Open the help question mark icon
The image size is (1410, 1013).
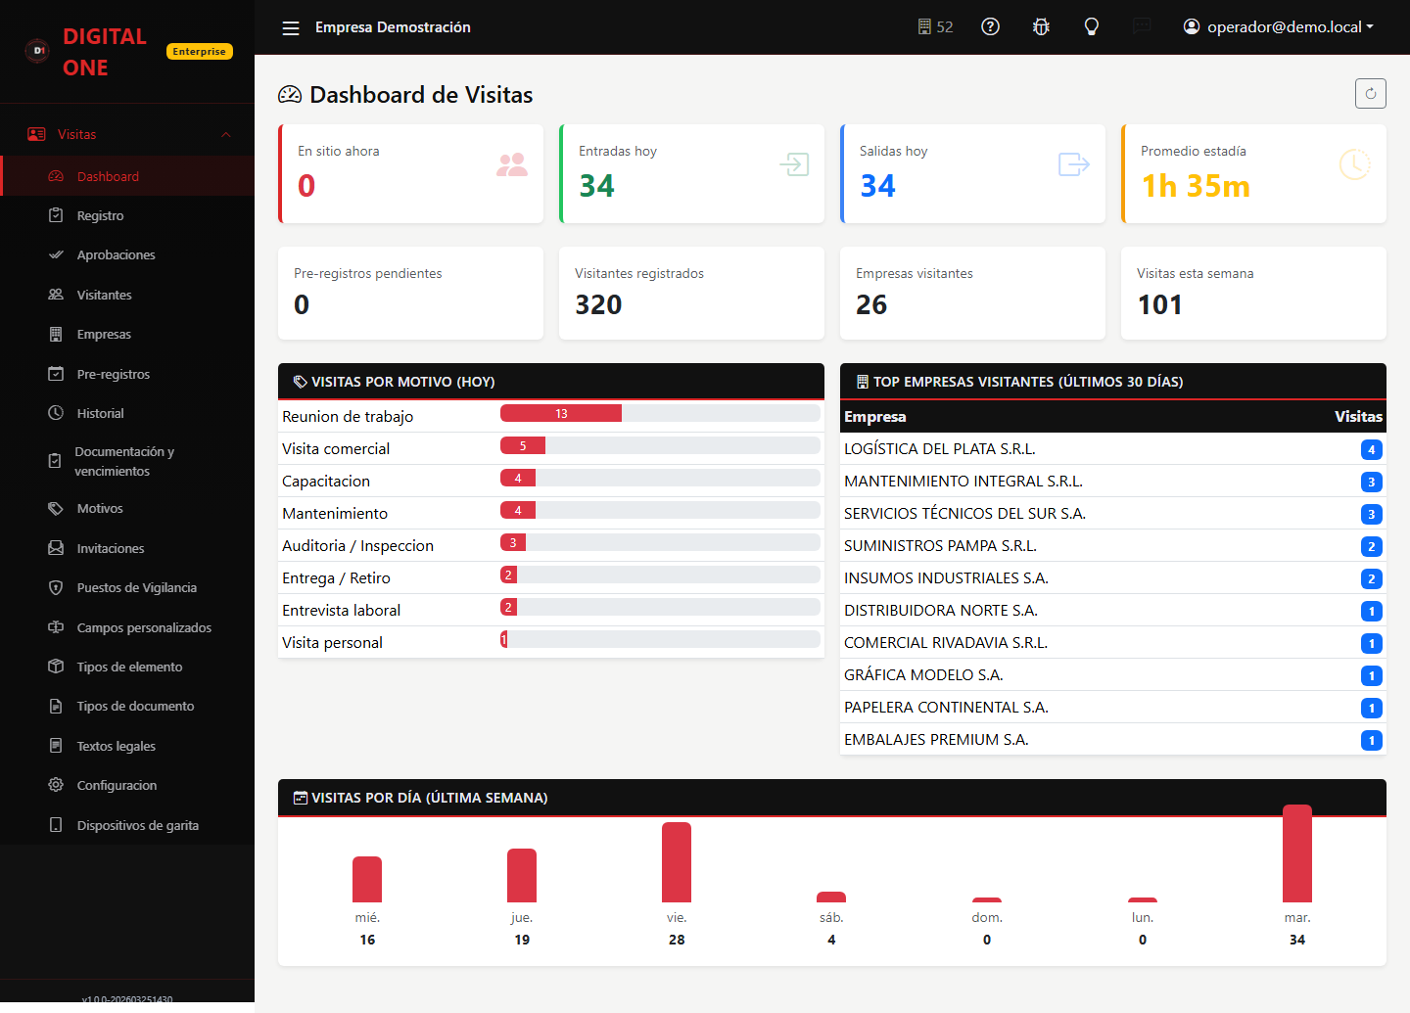(990, 26)
